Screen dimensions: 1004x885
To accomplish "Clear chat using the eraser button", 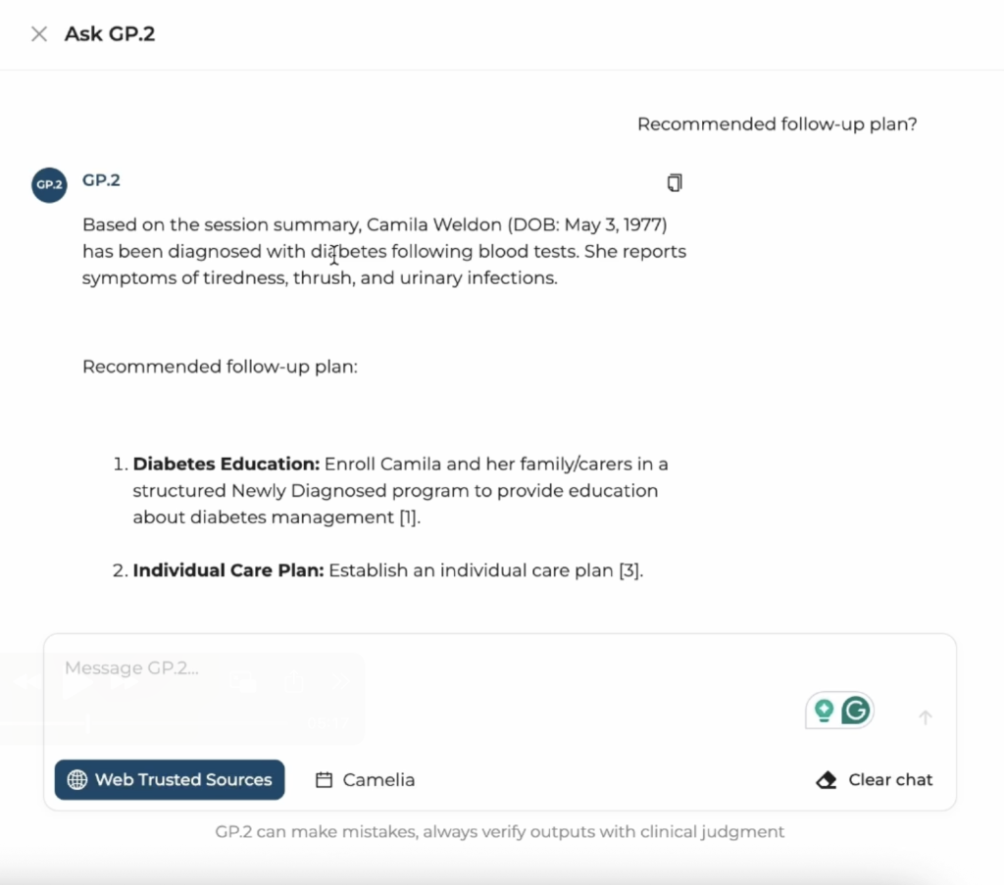I will coord(875,780).
